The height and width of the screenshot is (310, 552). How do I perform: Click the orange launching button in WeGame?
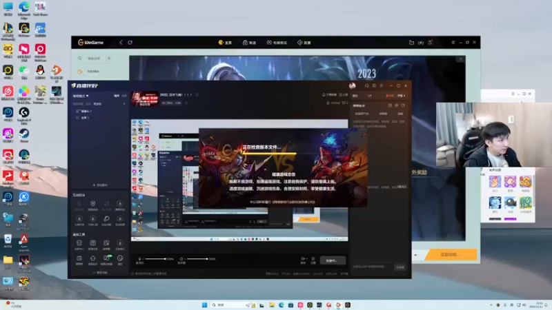(451, 254)
